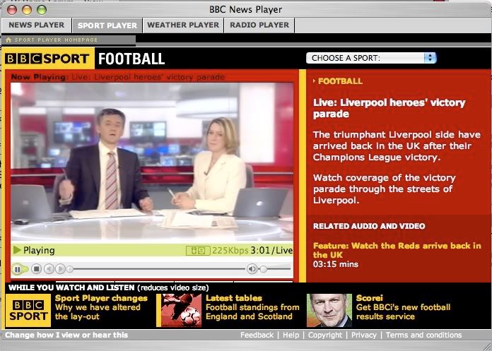Click the 'Live: Liverpool heroes' victory parade' headline

389,108
